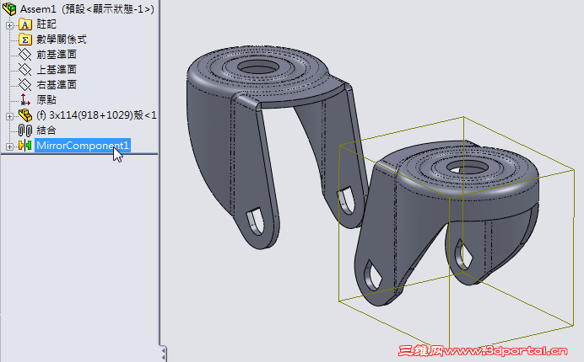584x362 pixels.
Task: Select the 右基準面 right plane label
Action: pos(57,85)
